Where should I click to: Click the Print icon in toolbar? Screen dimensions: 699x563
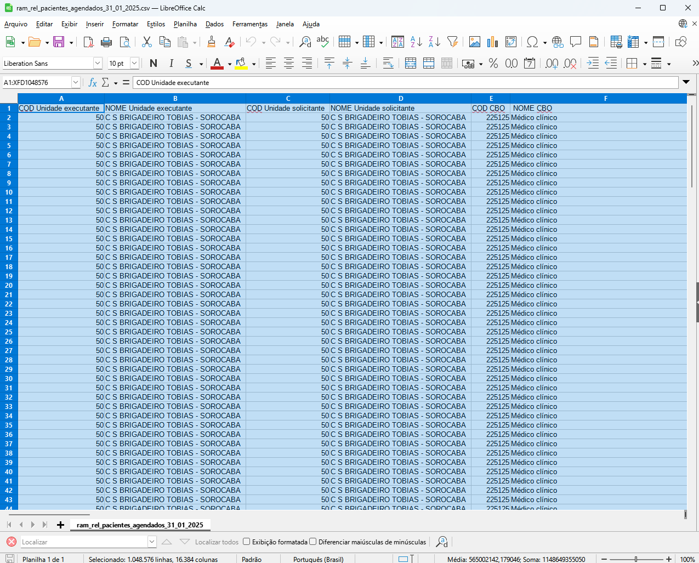[x=106, y=42]
